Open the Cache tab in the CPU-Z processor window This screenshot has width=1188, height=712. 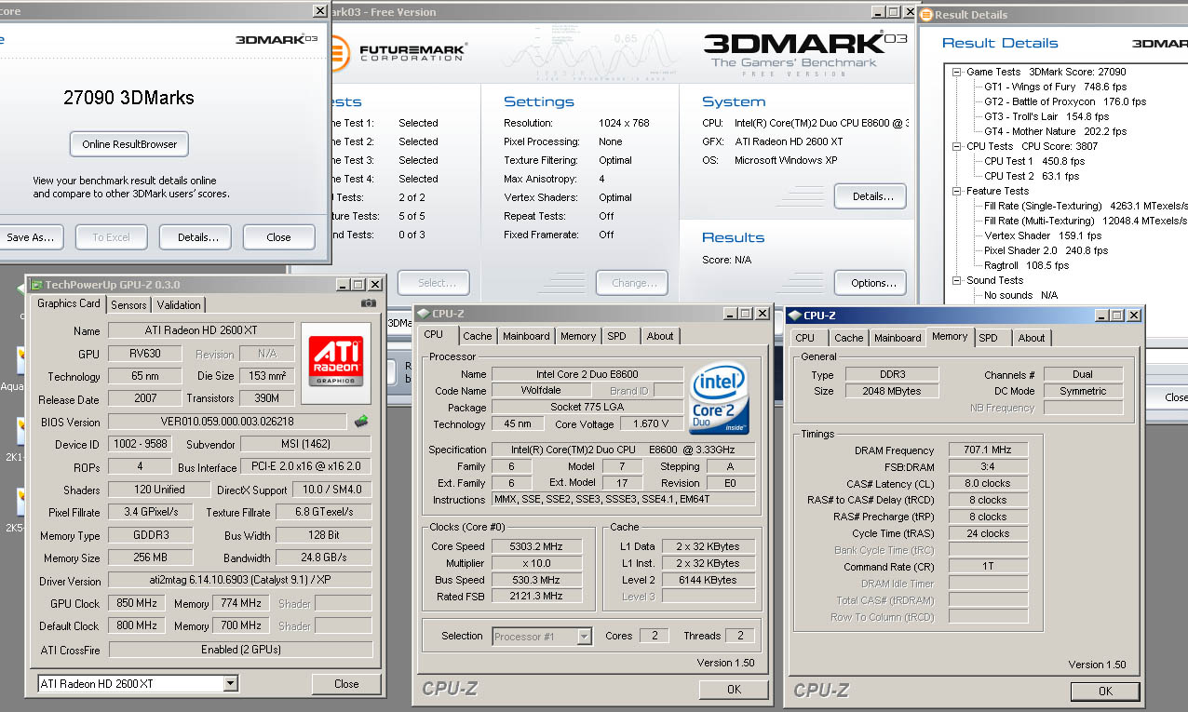click(x=478, y=336)
